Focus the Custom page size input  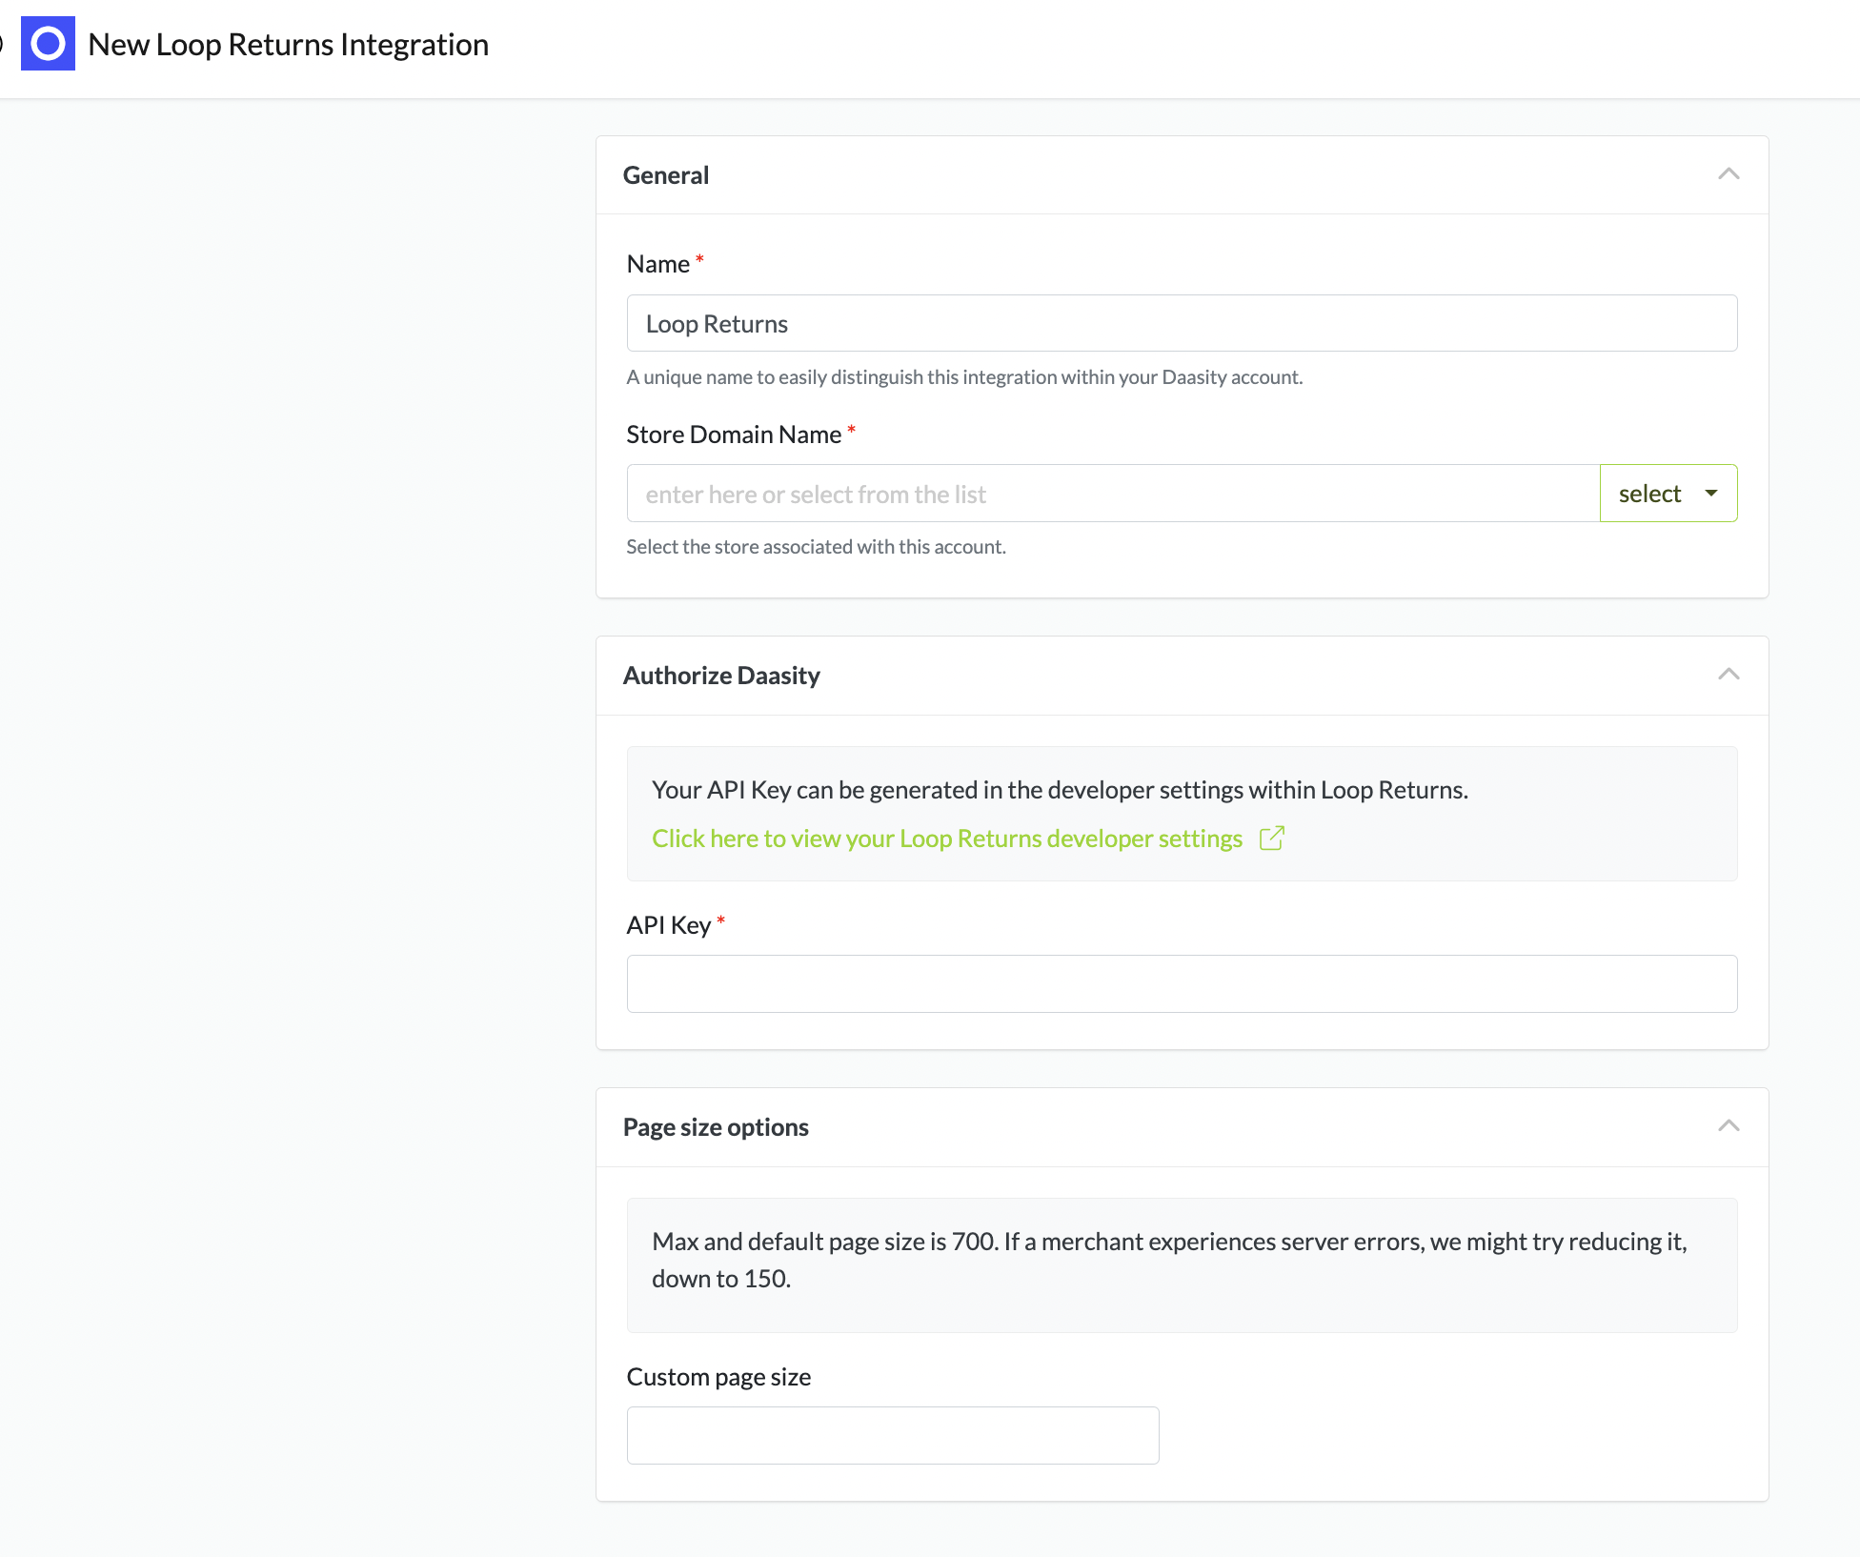pos(892,1435)
